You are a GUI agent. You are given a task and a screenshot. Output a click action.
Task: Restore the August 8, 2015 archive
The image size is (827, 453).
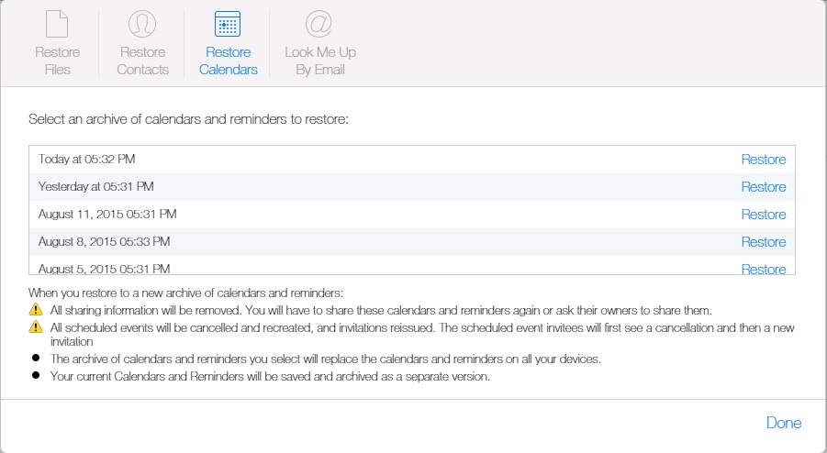click(763, 242)
